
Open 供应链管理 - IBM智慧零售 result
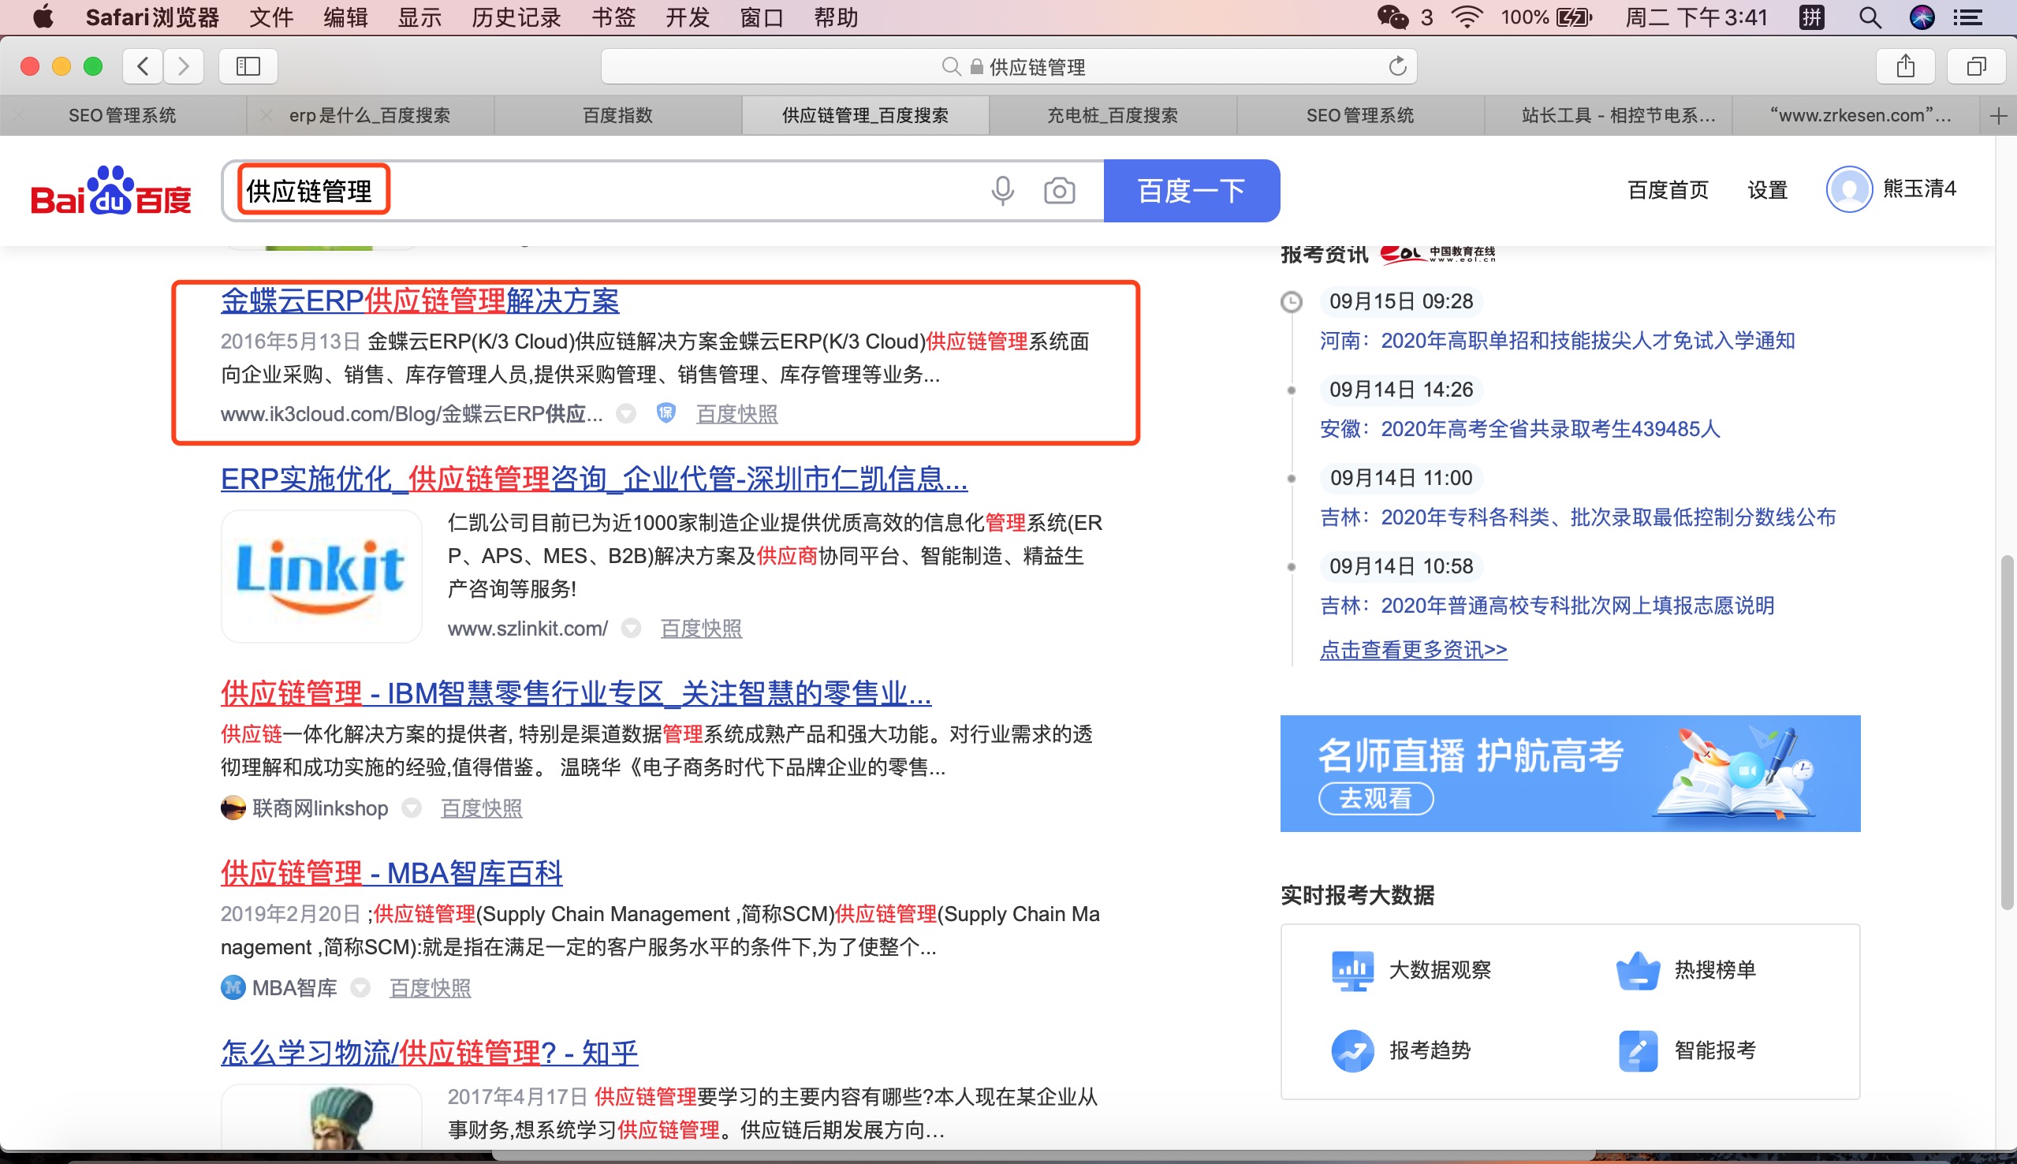tap(576, 693)
